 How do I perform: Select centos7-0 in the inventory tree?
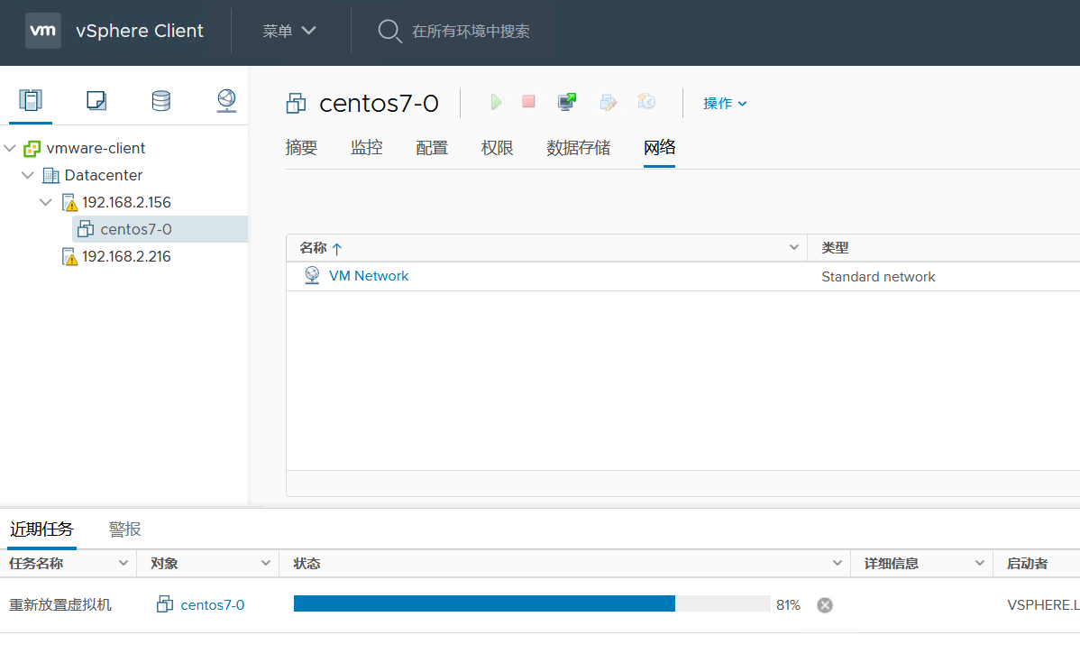(x=136, y=229)
